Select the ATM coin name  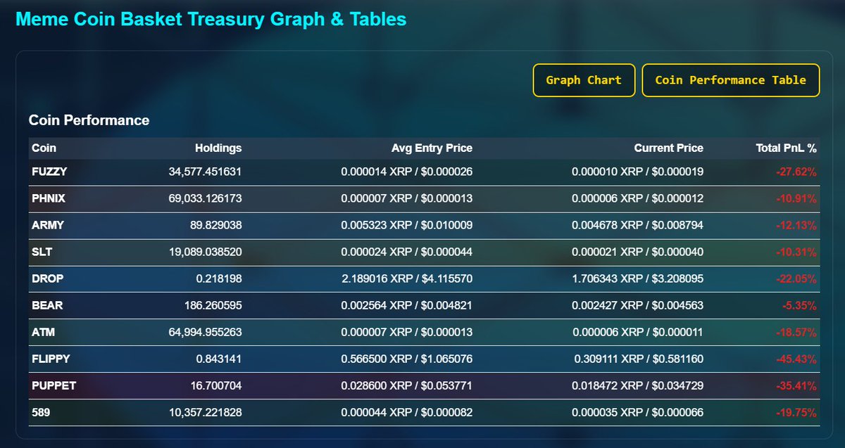43,332
